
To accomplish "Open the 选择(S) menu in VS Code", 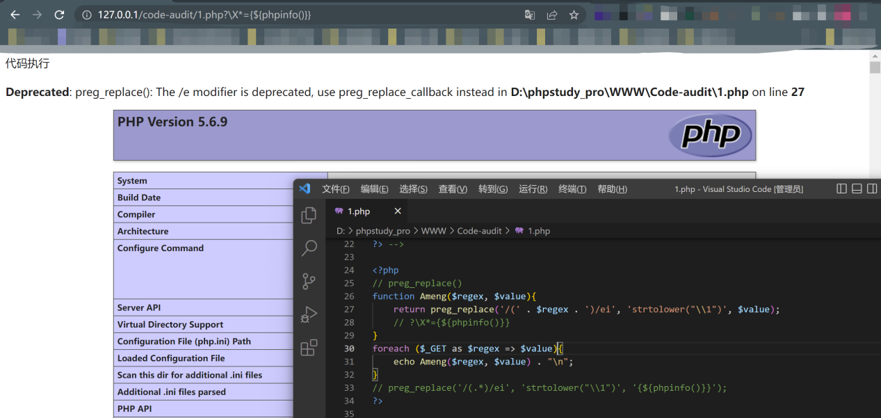I will coord(414,189).
